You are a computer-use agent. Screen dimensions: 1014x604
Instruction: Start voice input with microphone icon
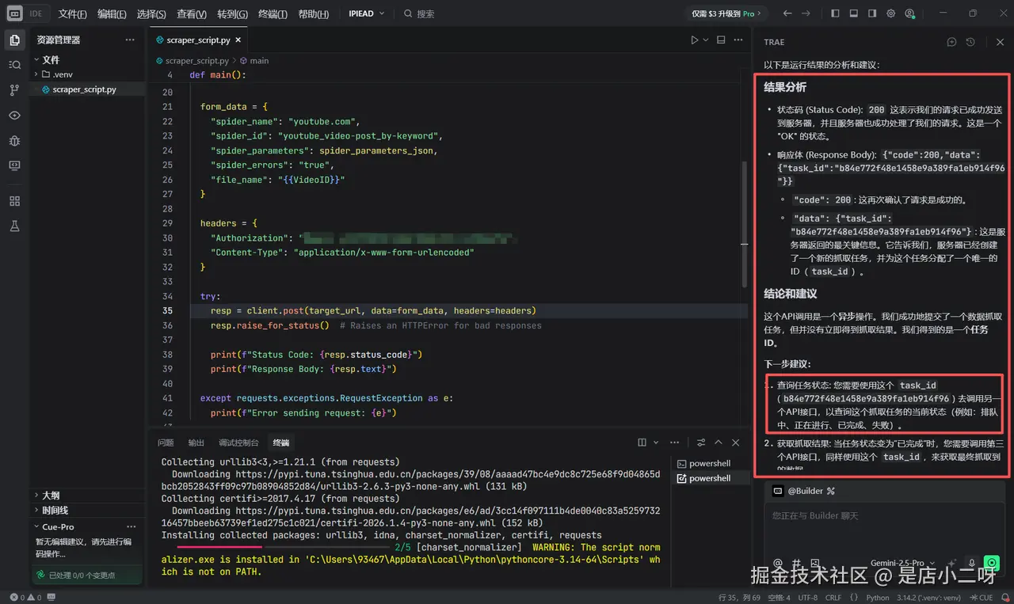973,563
